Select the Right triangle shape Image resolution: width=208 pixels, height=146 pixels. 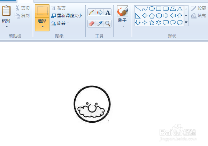point(138,16)
